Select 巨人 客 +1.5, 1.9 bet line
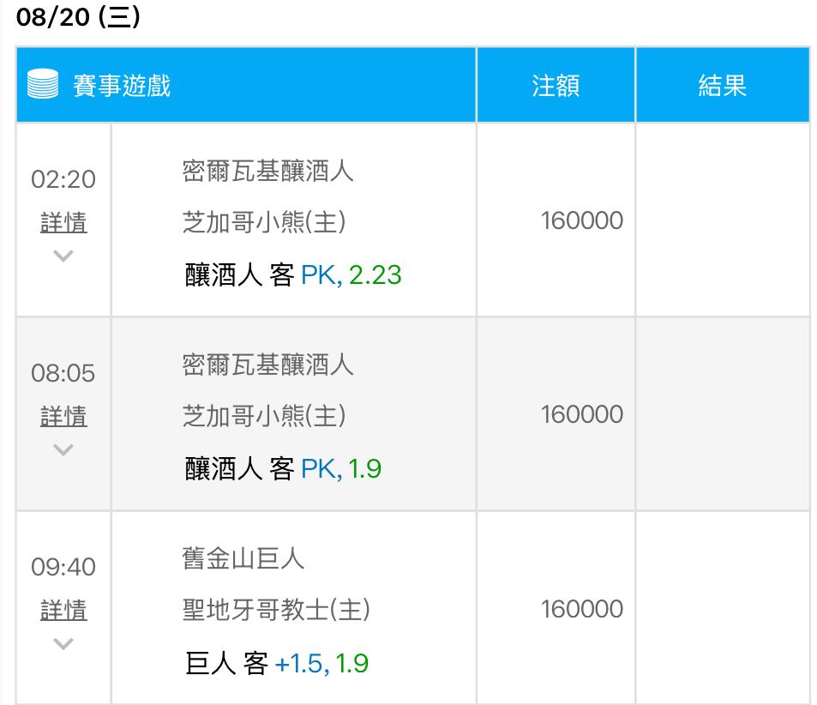Screen dimensions: 817x705 pos(277,663)
